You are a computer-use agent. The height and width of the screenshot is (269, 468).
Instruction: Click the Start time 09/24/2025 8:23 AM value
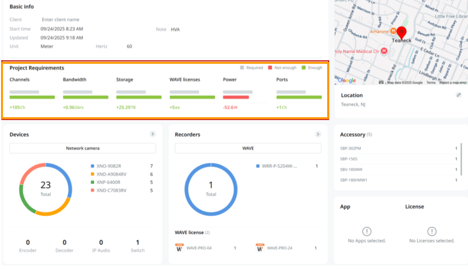[62, 29]
